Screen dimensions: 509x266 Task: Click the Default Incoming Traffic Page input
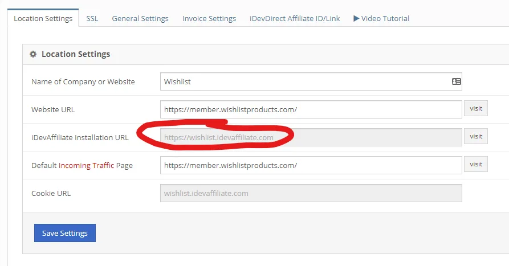[x=311, y=165]
